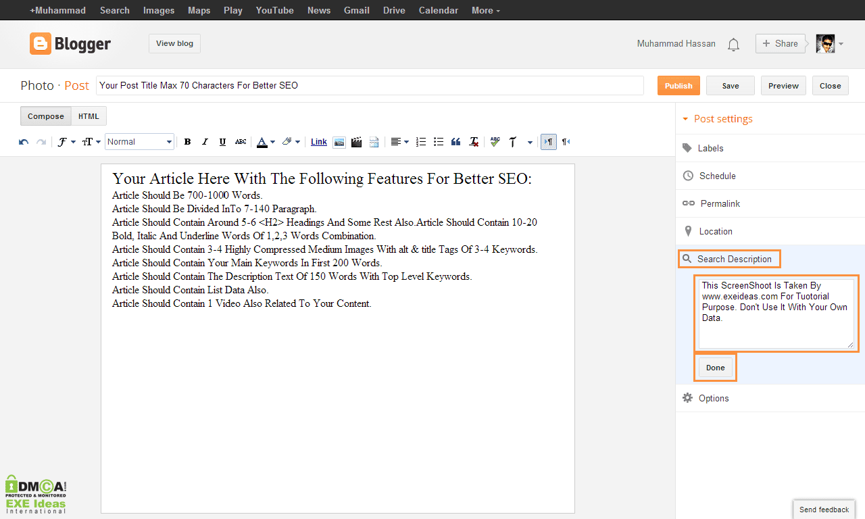Create a numbered list
Screen dimensions: 865x519
(421, 142)
